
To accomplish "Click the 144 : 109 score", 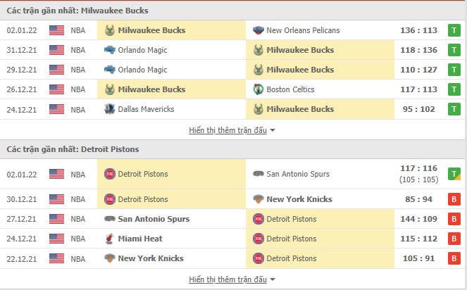I will [x=419, y=219].
